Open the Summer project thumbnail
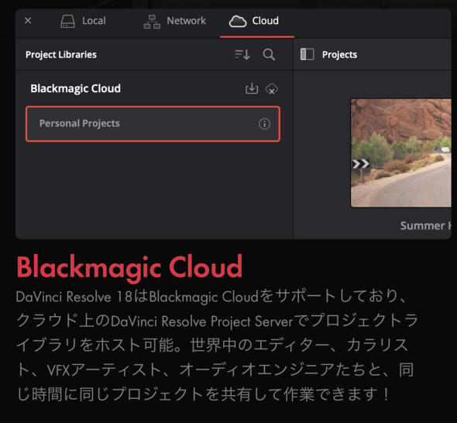This screenshot has width=457, height=423. pyautogui.click(x=401, y=153)
